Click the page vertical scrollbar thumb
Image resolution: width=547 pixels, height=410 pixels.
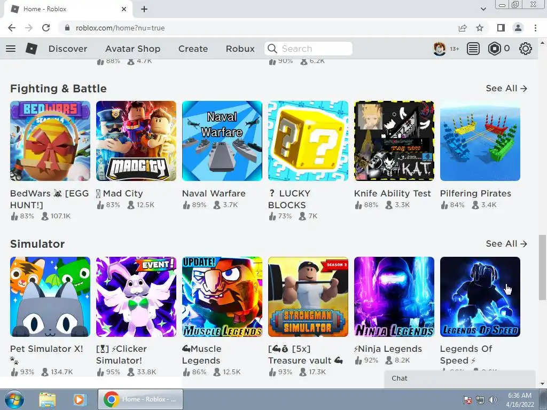542,267
